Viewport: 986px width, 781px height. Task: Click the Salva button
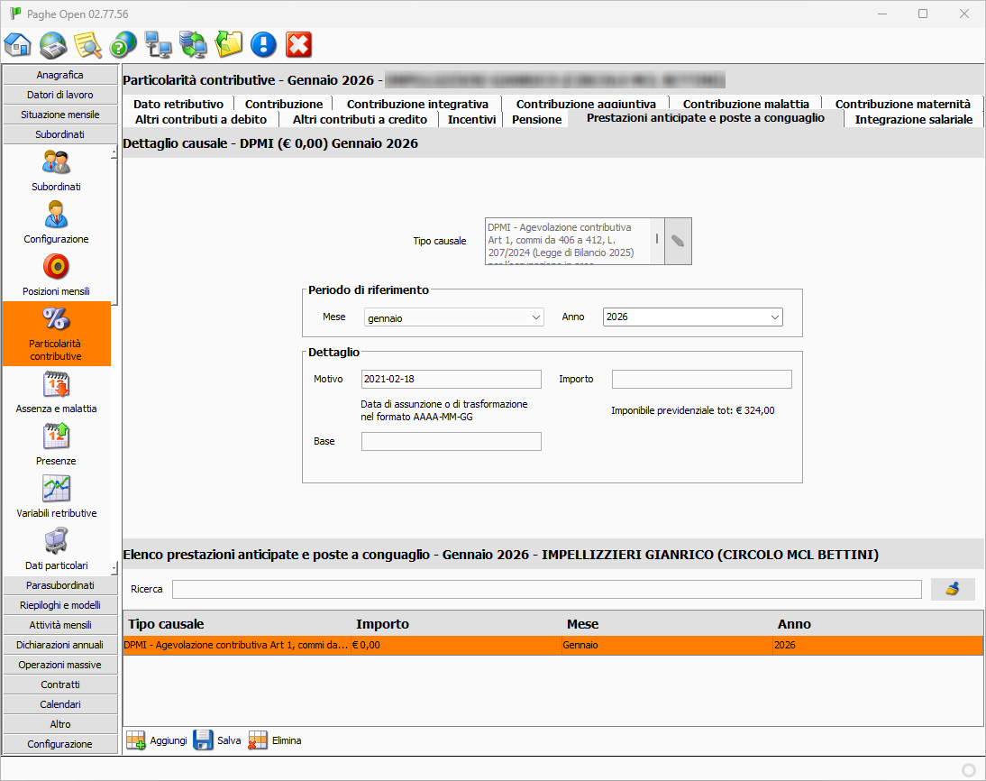point(217,740)
